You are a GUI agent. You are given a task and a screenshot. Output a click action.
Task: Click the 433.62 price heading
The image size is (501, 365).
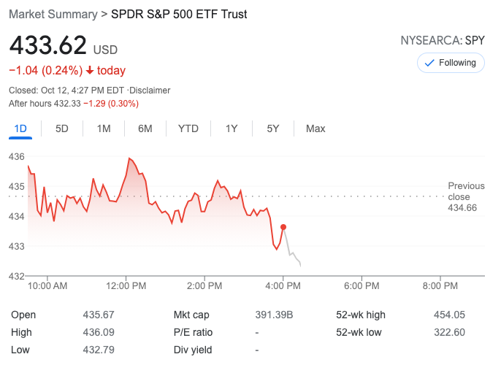pyautogui.click(x=47, y=46)
